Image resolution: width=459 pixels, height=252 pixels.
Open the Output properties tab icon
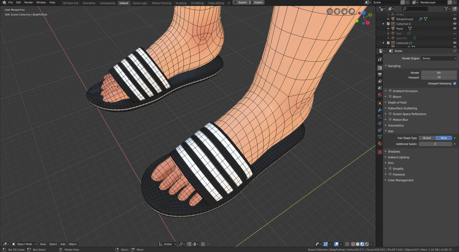380,75
